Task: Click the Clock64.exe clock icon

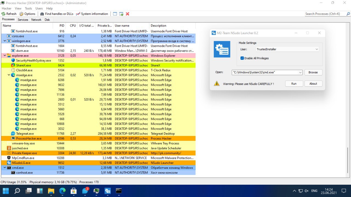Action: point(13,70)
